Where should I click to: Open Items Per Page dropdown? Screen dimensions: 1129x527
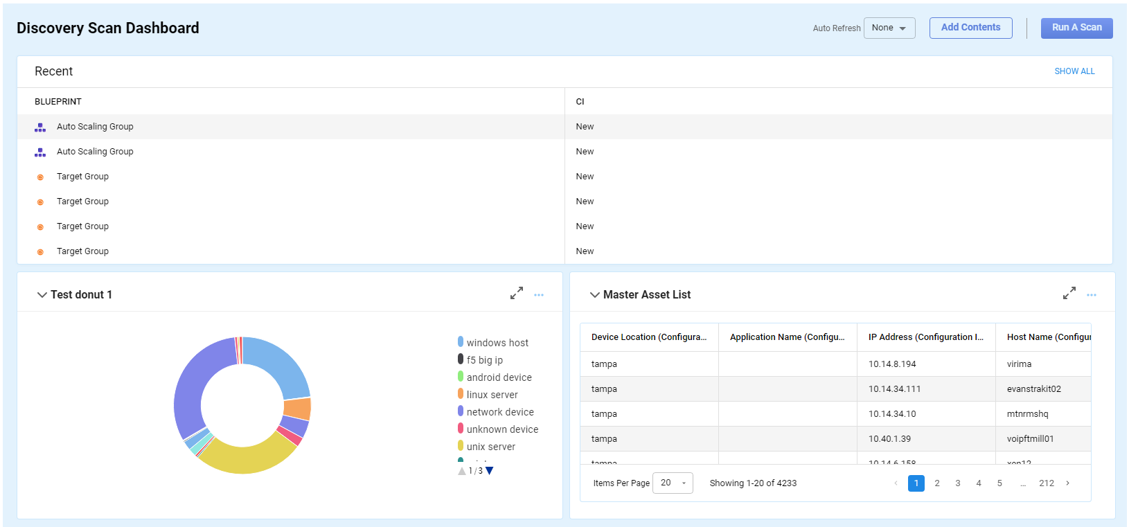tap(673, 483)
